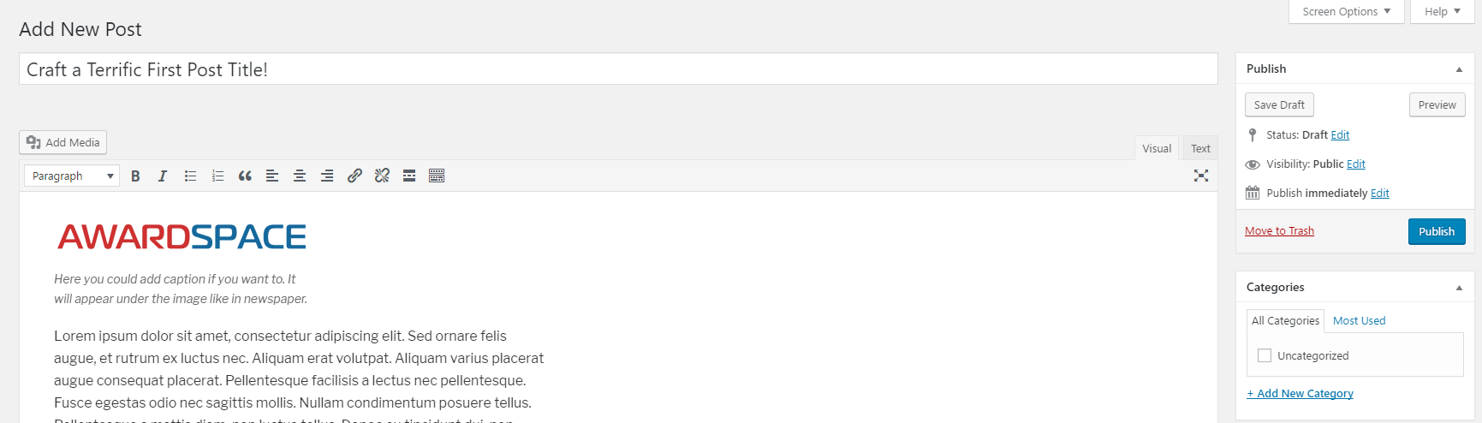The height and width of the screenshot is (423, 1482).
Task: Apply italic formatting in the editor toolbar
Action: (x=163, y=176)
